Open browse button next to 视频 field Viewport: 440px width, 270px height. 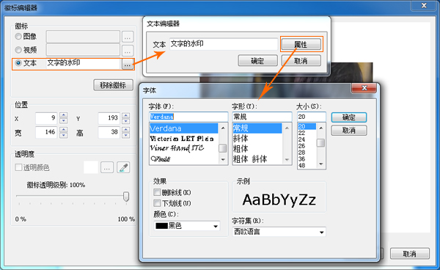click(x=128, y=51)
